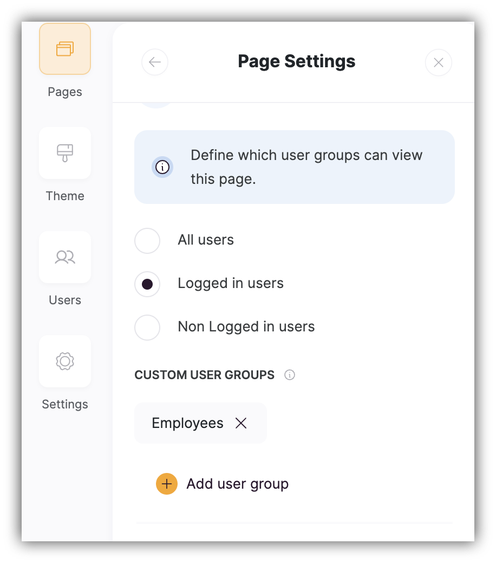
Task: Open the Pages panel icon
Action: click(64, 48)
